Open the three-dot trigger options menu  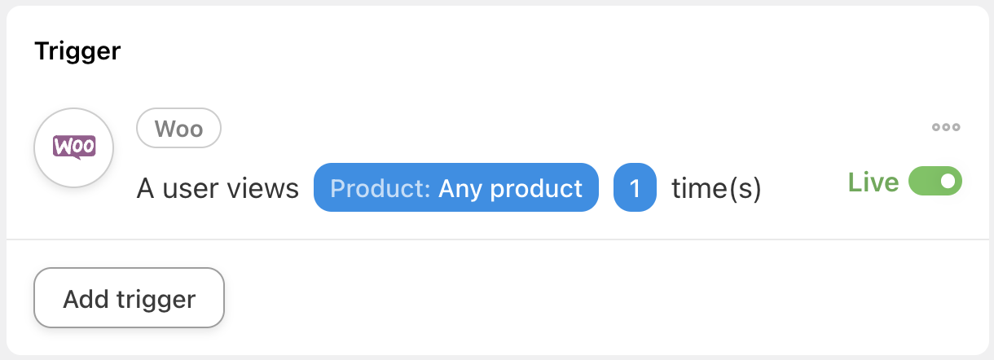point(946,127)
